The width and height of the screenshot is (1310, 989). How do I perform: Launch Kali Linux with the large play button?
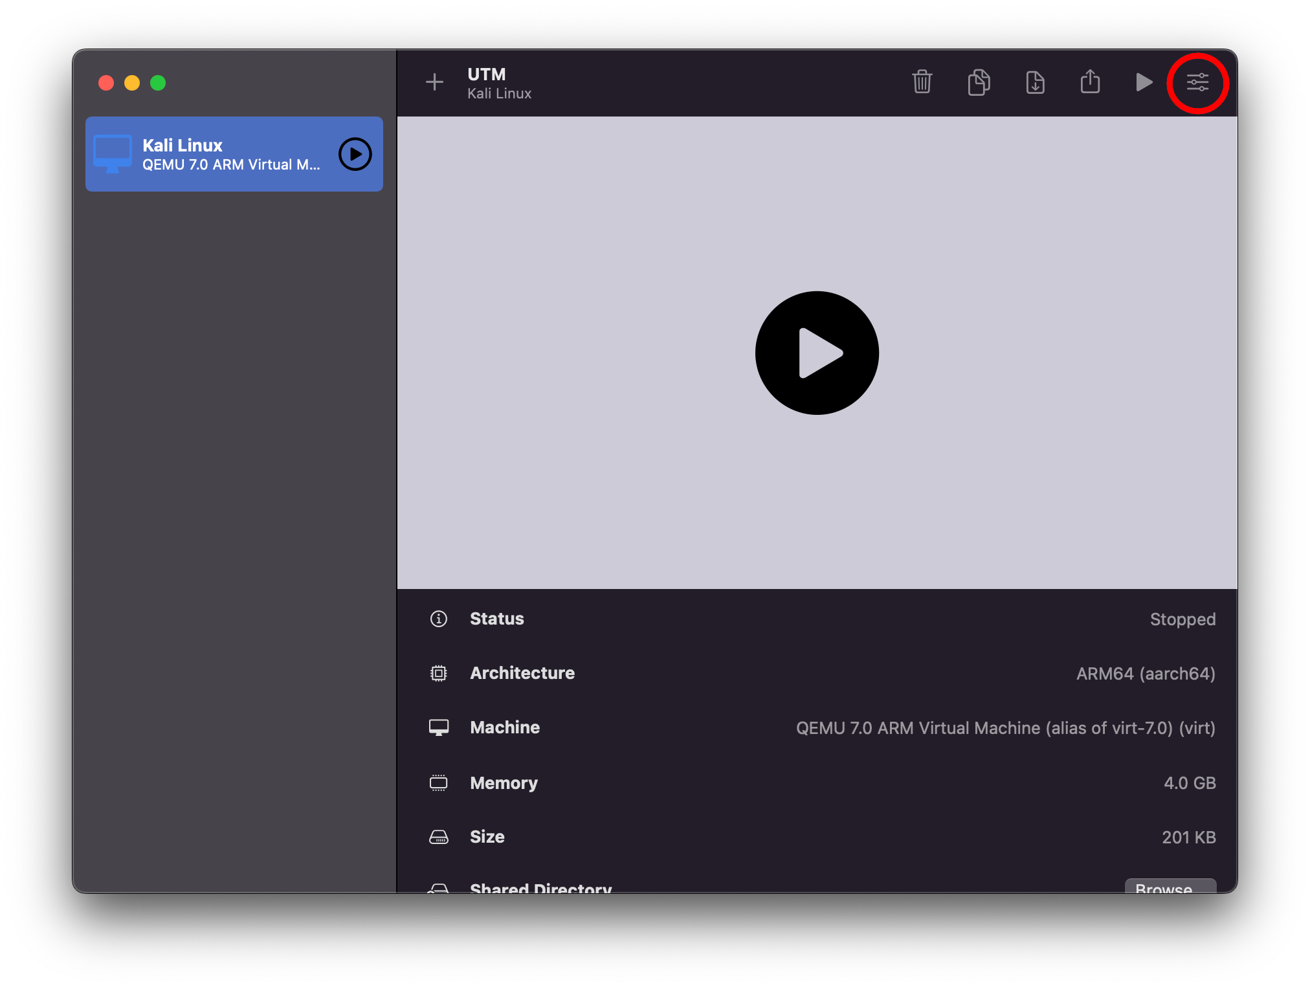point(817,352)
